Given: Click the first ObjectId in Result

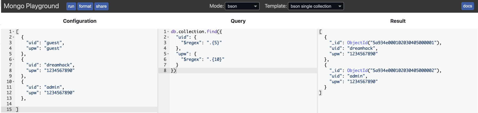Looking at the screenshot, I should point(394,43).
